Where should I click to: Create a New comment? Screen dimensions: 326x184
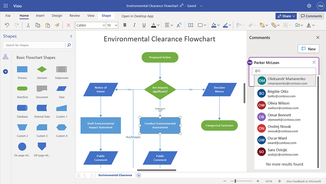tap(308, 49)
